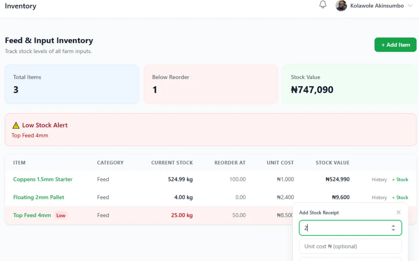Click the quantity stepper arrows
The height and width of the screenshot is (261, 419).
[x=393, y=228]
